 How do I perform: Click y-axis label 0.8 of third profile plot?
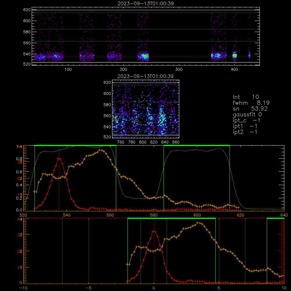click(19, 159)
